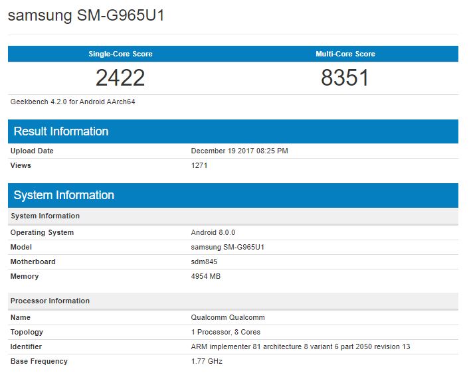Select the 1.77 GHz frequency value
Image resolution: width=469 pixels, height=377 pixels.
pyautogui.click(x=207, y=362)
